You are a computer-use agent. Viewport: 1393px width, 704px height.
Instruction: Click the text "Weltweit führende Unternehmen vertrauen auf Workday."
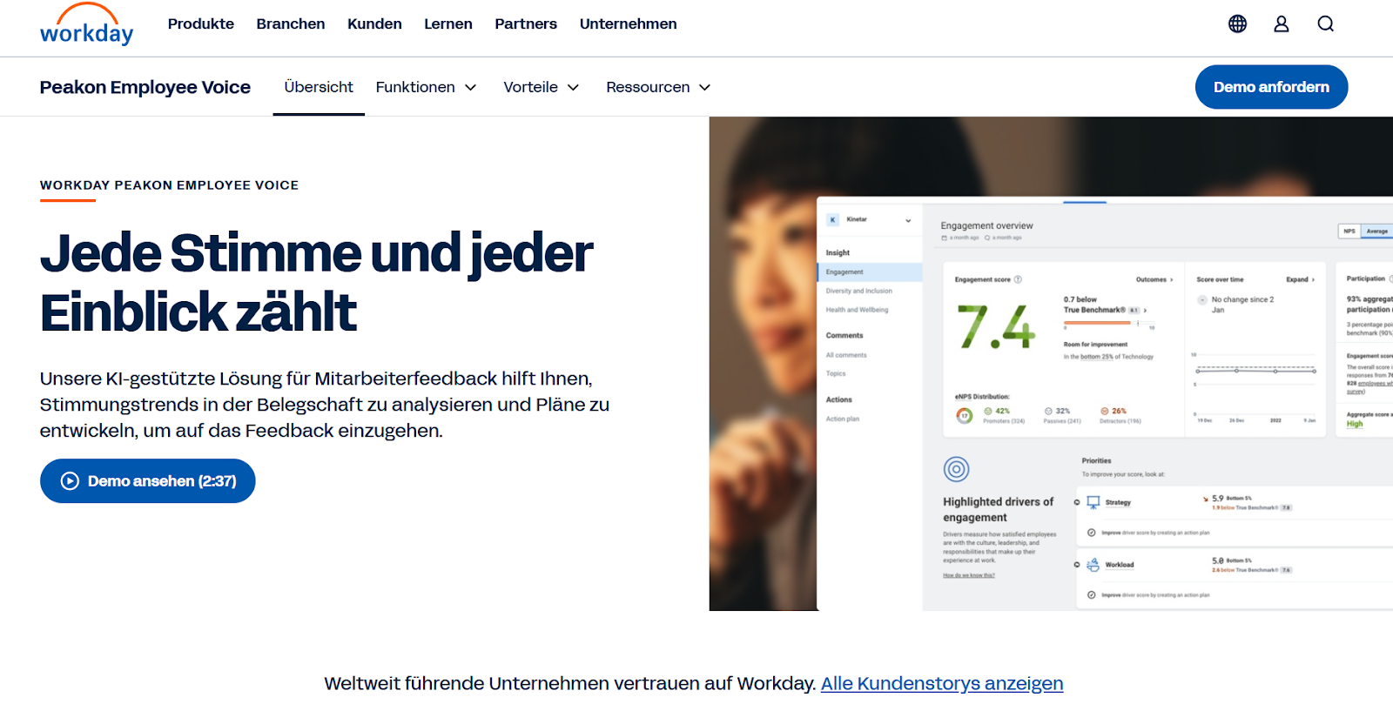(570, 683)
